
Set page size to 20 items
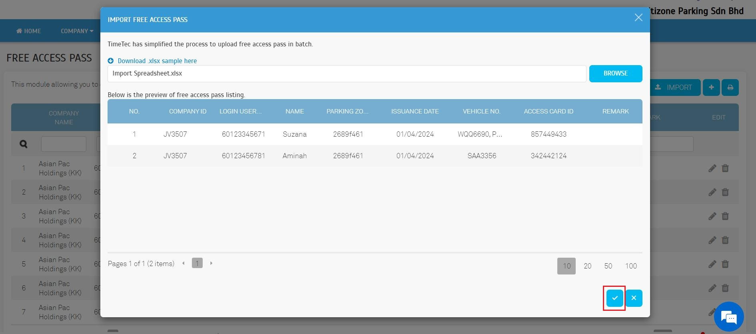[587, 266]
